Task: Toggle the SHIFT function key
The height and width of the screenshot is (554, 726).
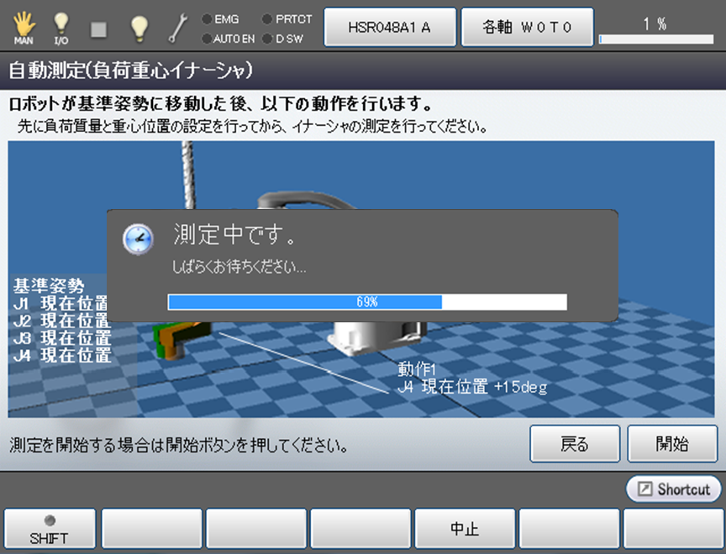Action: (49, 530)
